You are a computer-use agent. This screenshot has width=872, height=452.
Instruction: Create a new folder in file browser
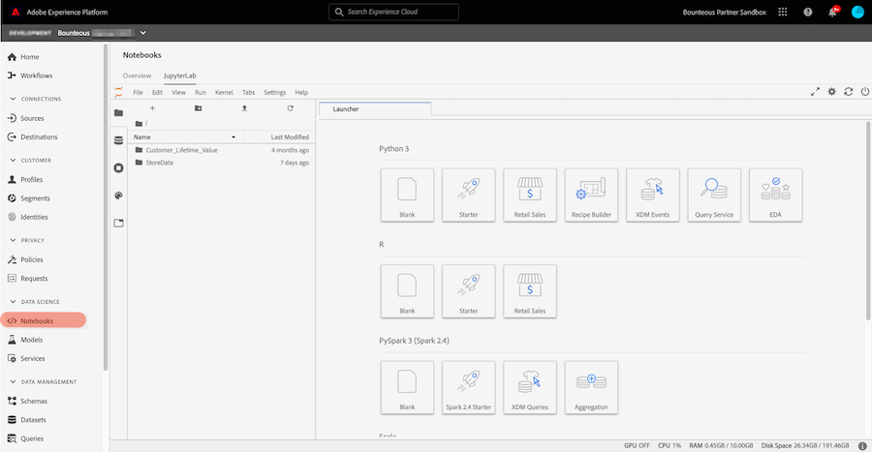pos(198,108)
